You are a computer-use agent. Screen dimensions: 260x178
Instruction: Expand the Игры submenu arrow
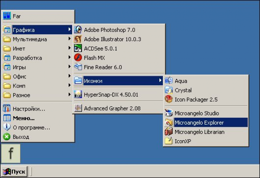(x=69, y=66)
